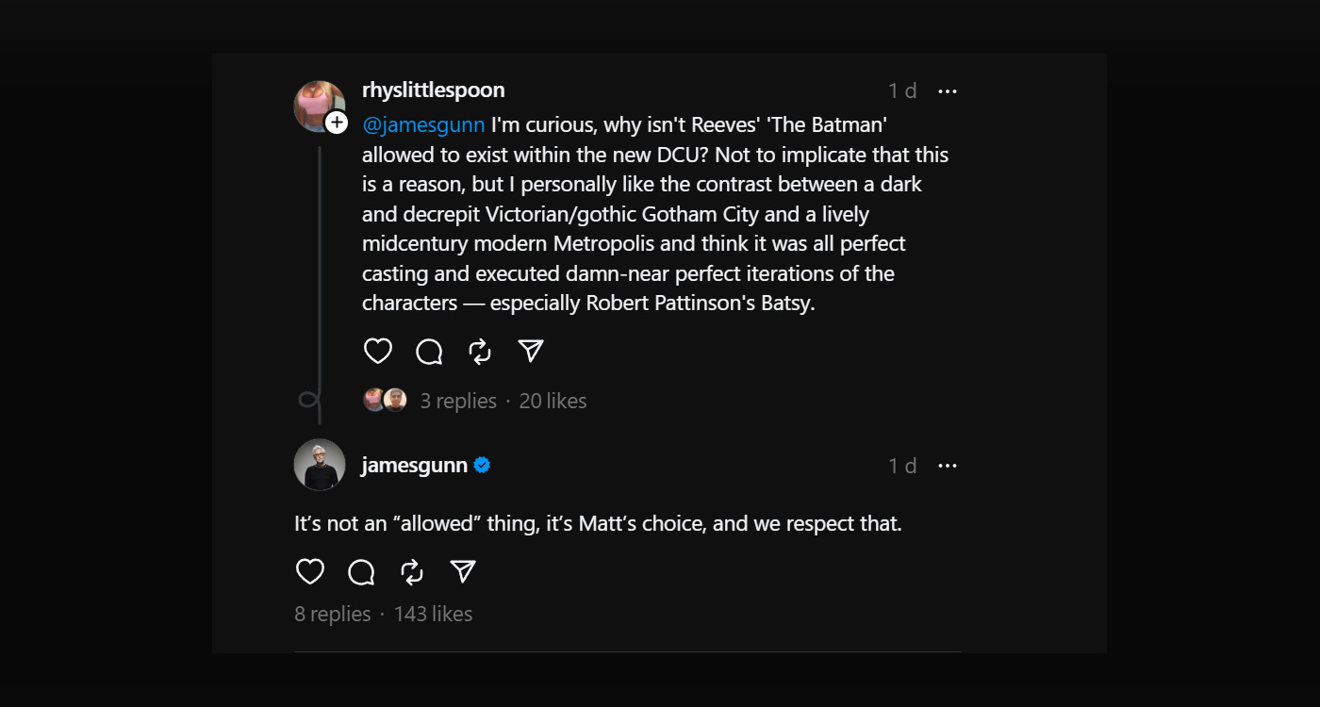Like rhyslittlespoon's post with the heart icon
Image resolution: width=1320 pixels, height=707 pixels.
coord(378,352)
